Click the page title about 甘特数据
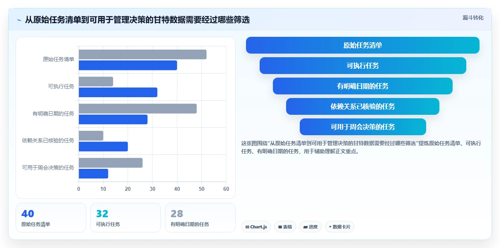 [137, 20]
